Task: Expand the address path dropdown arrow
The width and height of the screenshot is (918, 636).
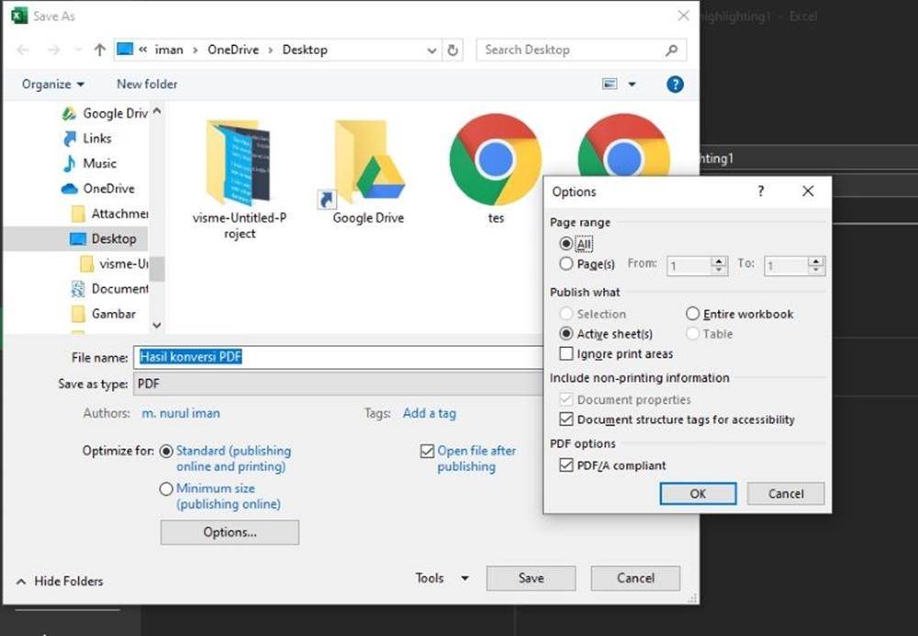Action: (x=431, y=50)
